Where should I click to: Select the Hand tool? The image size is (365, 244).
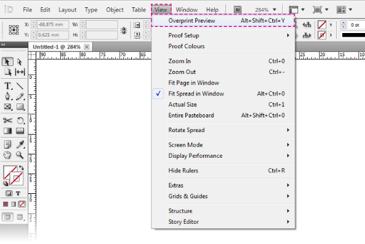pyautogui.click(x=7, y=155)
